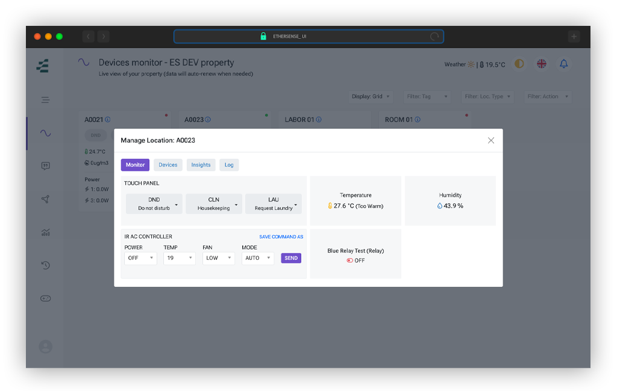Toggle the dark/light theme switch icon
Screen dimensions: 617x391
tap(519, 64)
